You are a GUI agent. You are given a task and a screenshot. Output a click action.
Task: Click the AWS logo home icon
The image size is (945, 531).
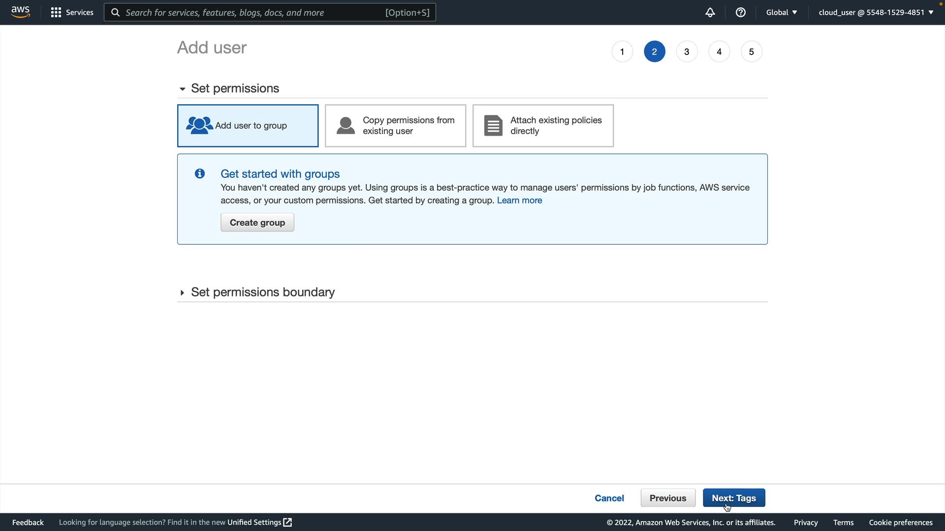(x=20, y=12)
